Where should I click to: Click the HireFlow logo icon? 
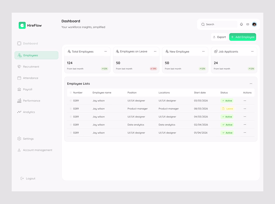tap(22, 25)
